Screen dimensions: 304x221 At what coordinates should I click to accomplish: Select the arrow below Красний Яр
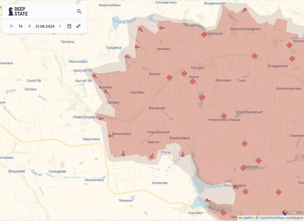pyautogui.click(x=95, y=76)
